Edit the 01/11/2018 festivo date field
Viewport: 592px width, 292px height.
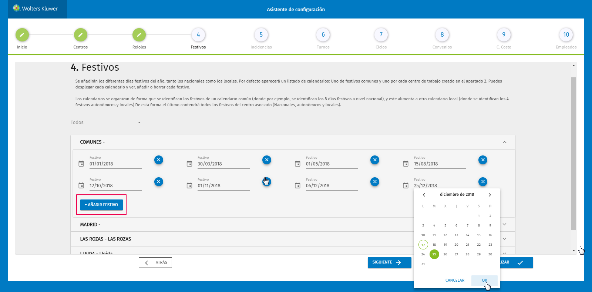point(223,186)
